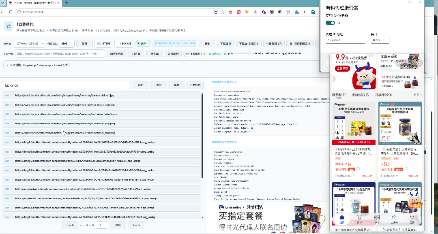Click the 下一页 next page button
Image resolution: width=438 pixels, height=234 pixels.
(136, 225)
